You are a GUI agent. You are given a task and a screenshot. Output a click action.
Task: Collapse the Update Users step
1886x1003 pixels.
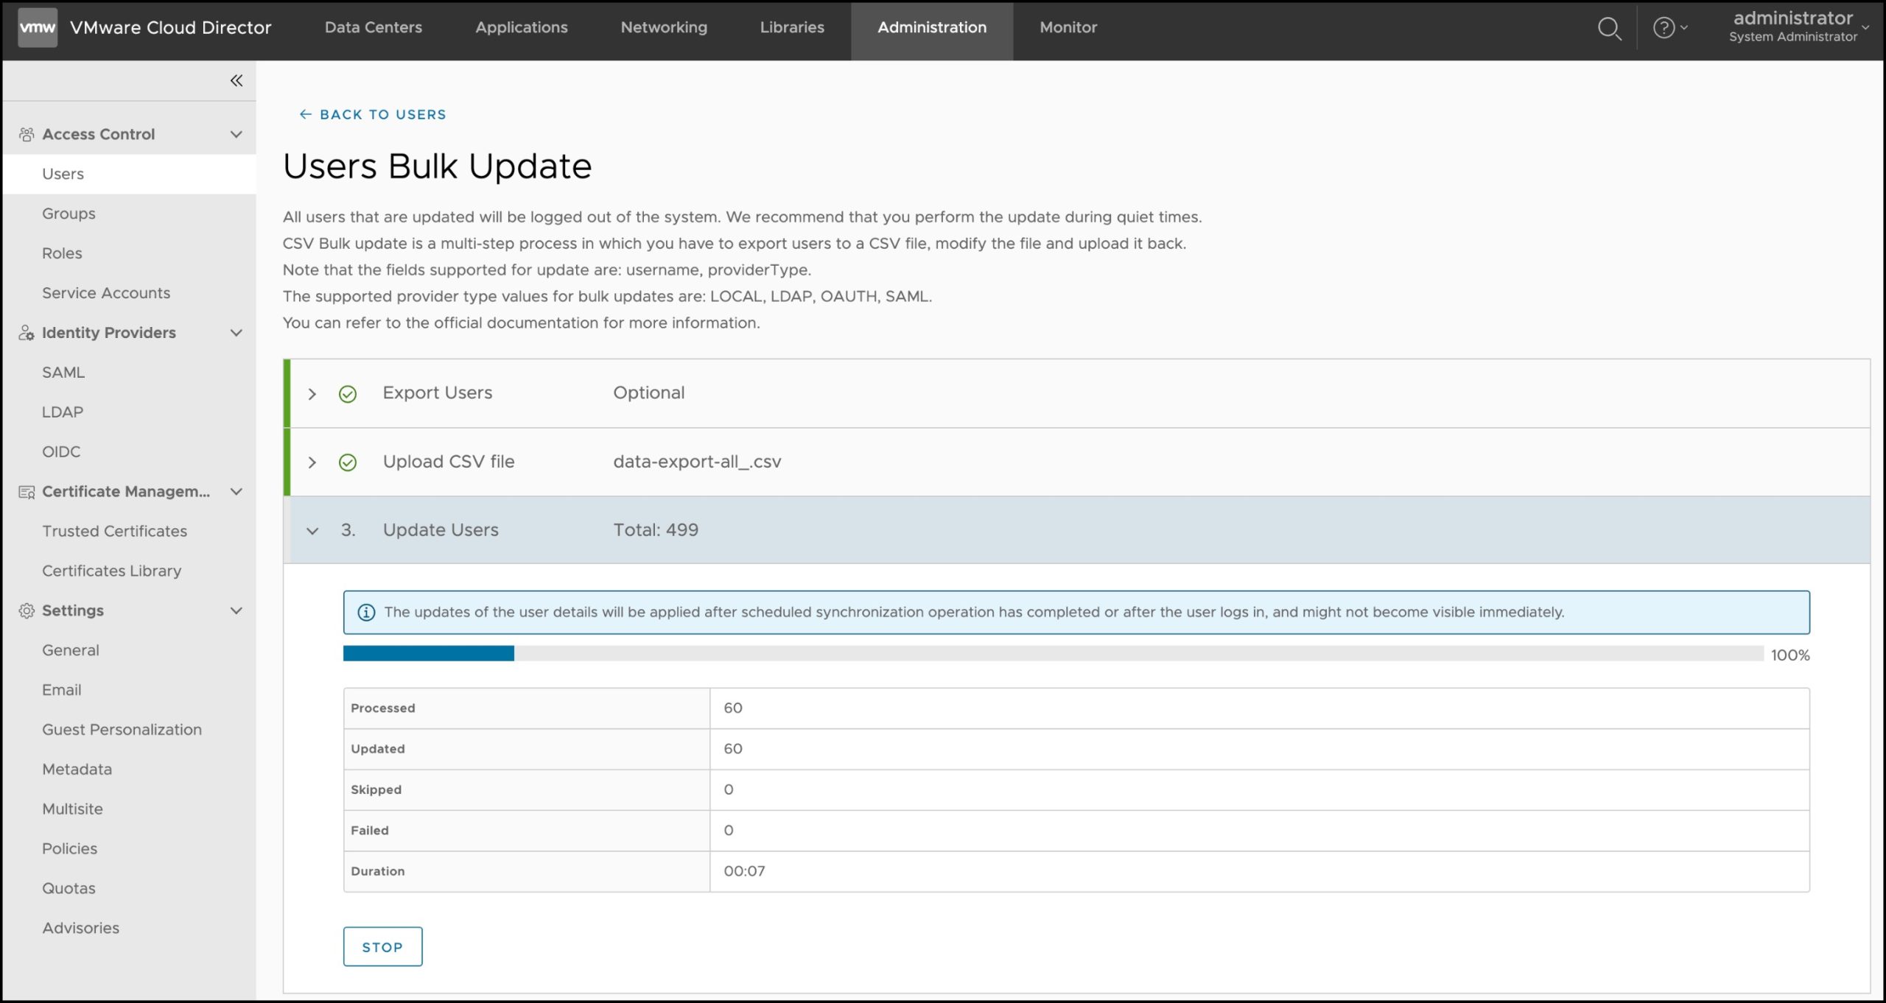tap(312, 531)
